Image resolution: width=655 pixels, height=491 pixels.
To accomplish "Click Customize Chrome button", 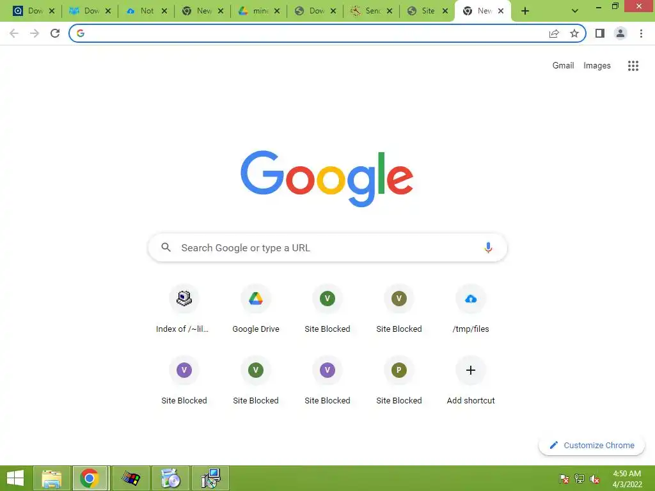I will pos(592,446).
